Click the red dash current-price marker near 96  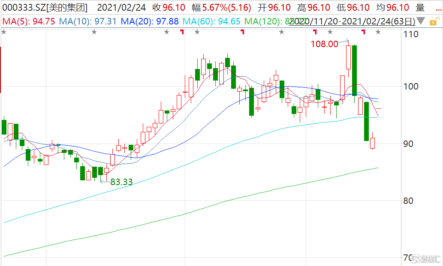(x=378, y=108)
